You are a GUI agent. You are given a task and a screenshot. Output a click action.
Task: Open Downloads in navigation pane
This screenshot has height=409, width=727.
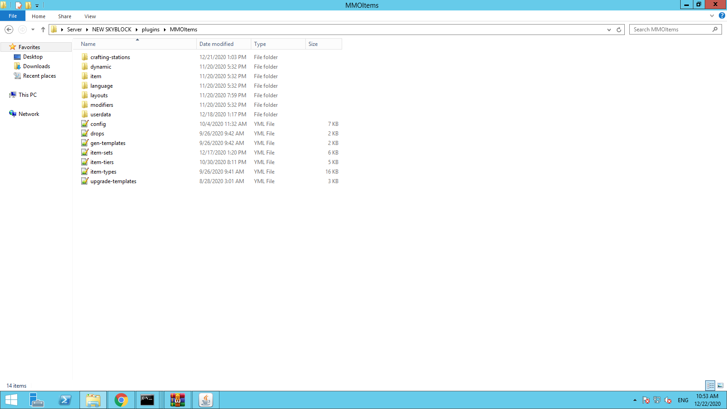(x=36, y=66)
